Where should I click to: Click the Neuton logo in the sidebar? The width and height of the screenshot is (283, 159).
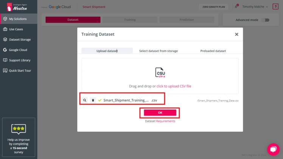coord(17,7)
